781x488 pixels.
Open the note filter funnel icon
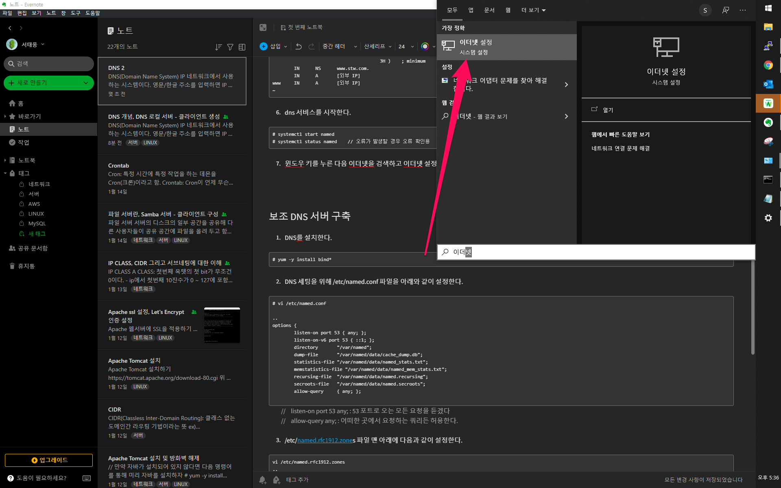[x=230, y=47]
